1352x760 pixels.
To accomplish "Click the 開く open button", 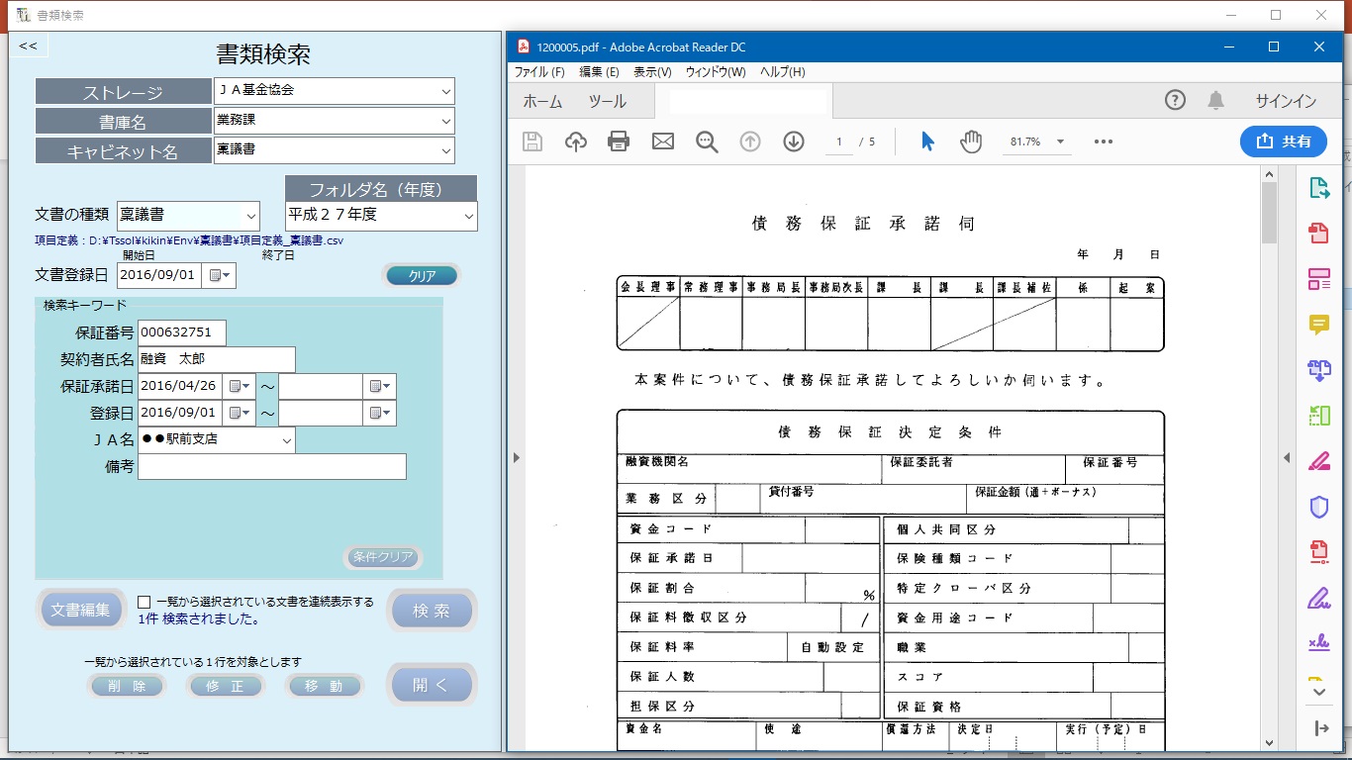I will [432, 685].
